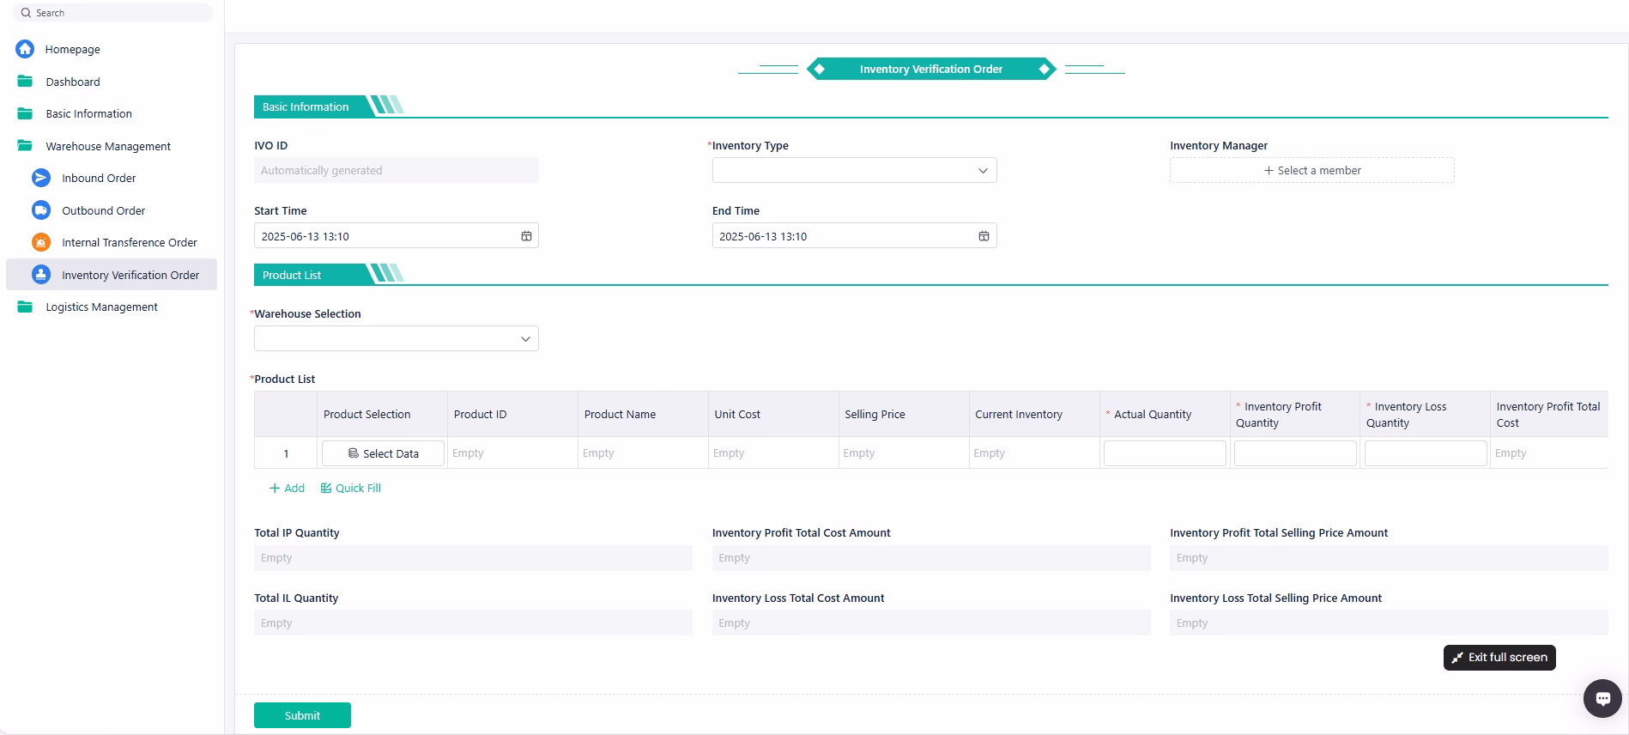Click Quick Fill under the product list
This screenshot has width=1629, height=735.
pyautogui.click(x=351, y=488)
